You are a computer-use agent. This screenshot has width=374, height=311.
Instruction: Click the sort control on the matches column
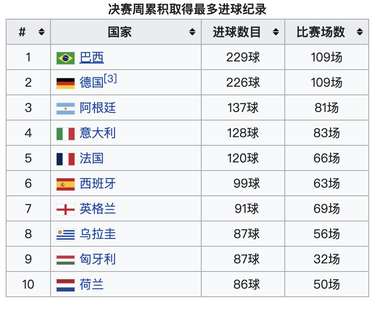[359, 32]
